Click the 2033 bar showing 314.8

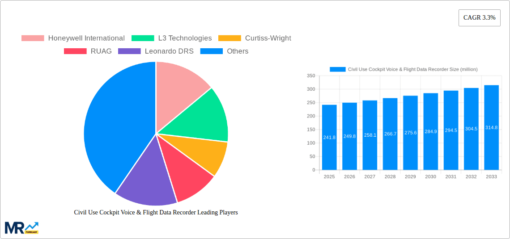[x=492, y=128]
